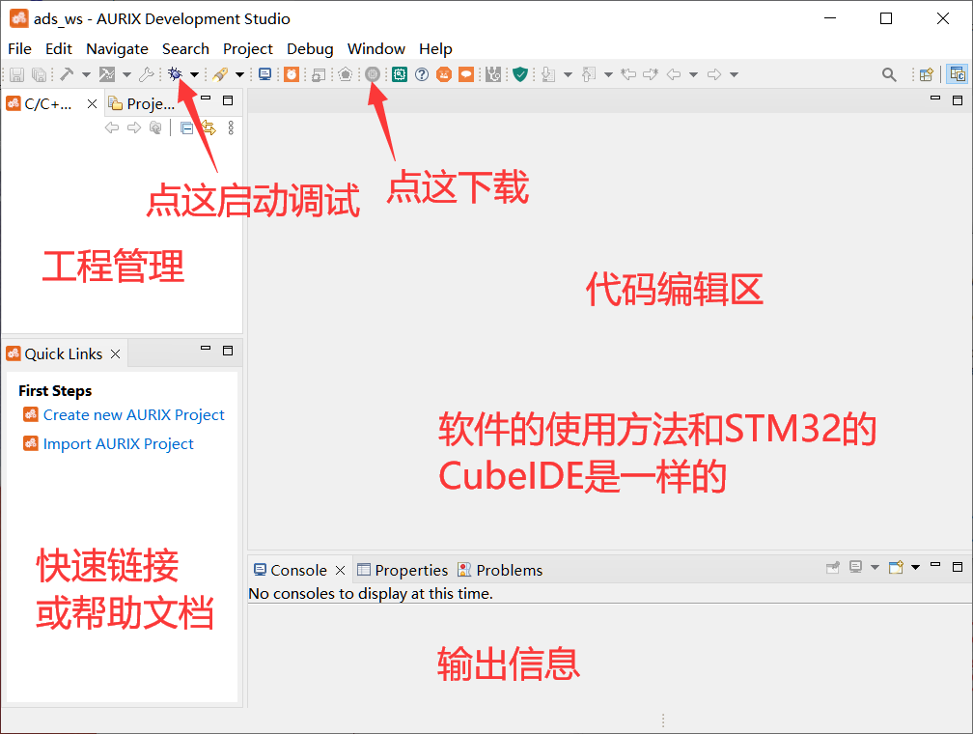973x734 pixels.
Task: Toggle the C/C++ perspective button
Action: 958,74
